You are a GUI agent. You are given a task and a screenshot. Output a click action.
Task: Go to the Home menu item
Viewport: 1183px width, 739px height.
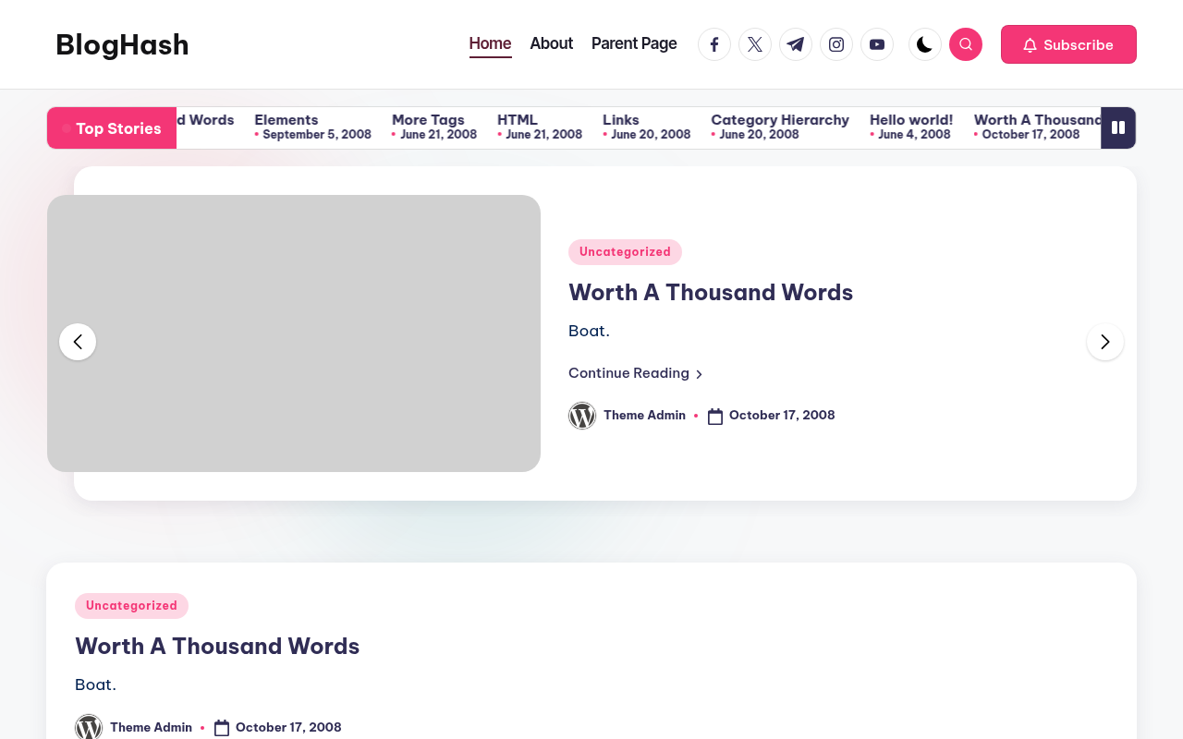pyautogui.click(x=490, y=43)
